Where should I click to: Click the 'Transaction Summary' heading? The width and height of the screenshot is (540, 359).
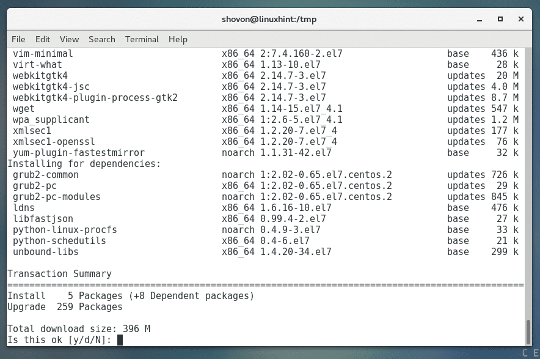click(59, 274)
